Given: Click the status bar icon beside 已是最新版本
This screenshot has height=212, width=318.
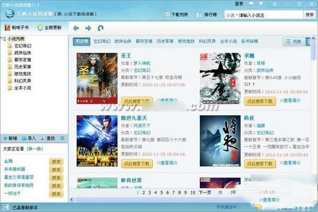Looking at the screenshot, I should pos(6,207).
